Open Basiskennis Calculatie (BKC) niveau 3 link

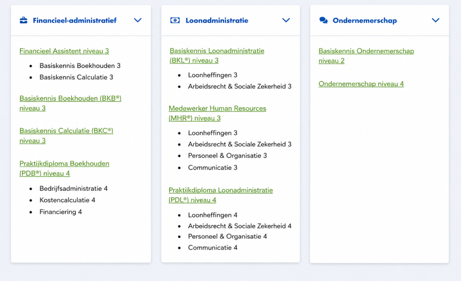[x=66, y=135]
